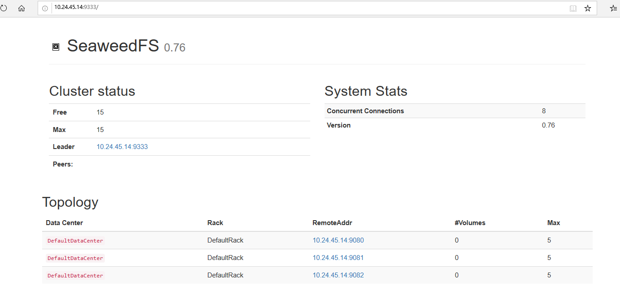Click the Concurrent Connections label
Viewport: 620px width, 294px height.
click(x=365, y=111)
